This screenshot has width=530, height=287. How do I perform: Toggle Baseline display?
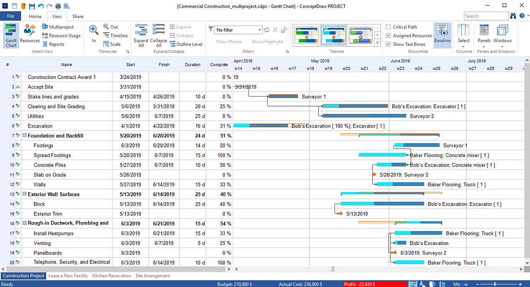(x=443, y=35)
